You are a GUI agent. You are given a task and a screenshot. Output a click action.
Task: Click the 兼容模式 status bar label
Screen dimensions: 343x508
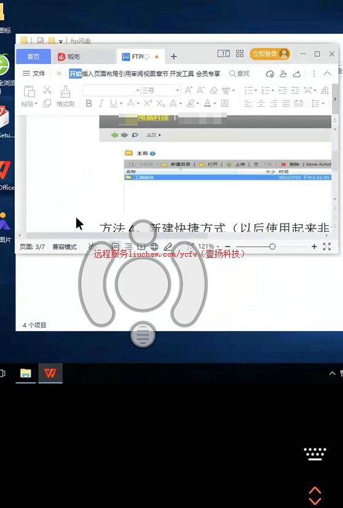pos(65,247)
